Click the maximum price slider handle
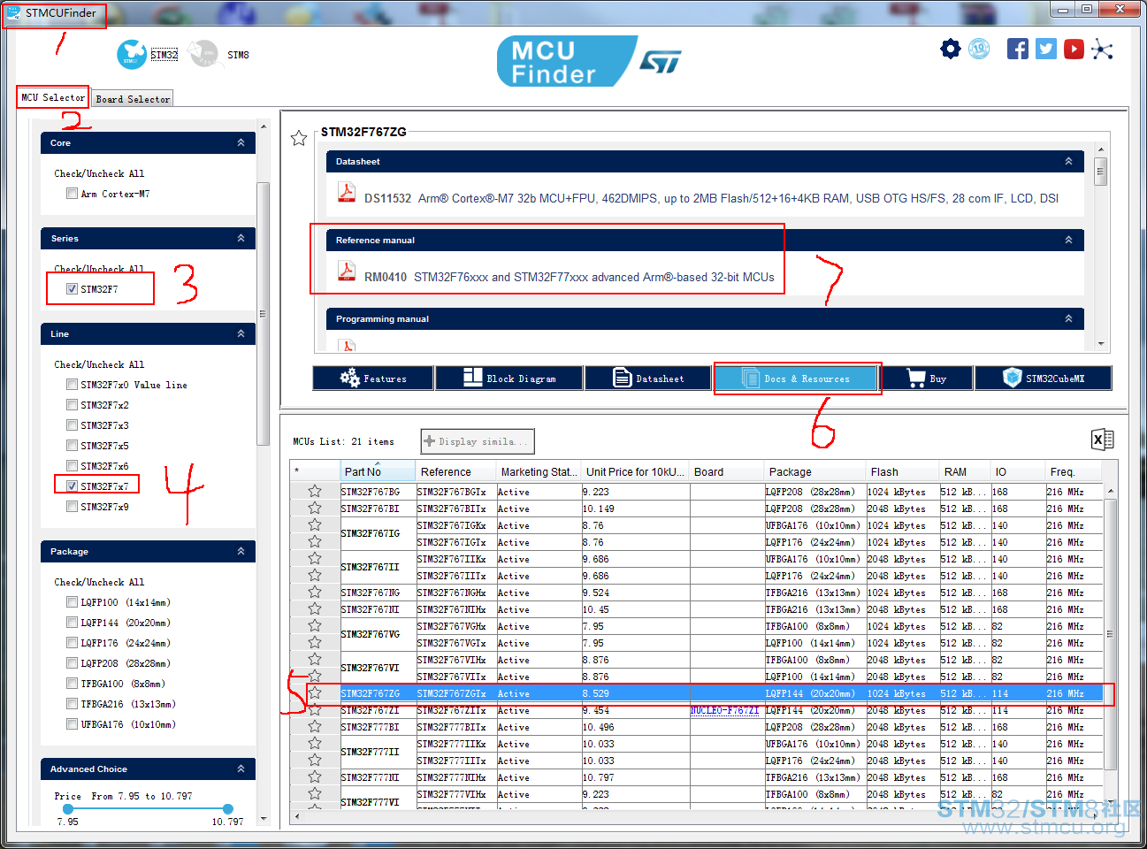 [228, 808]
